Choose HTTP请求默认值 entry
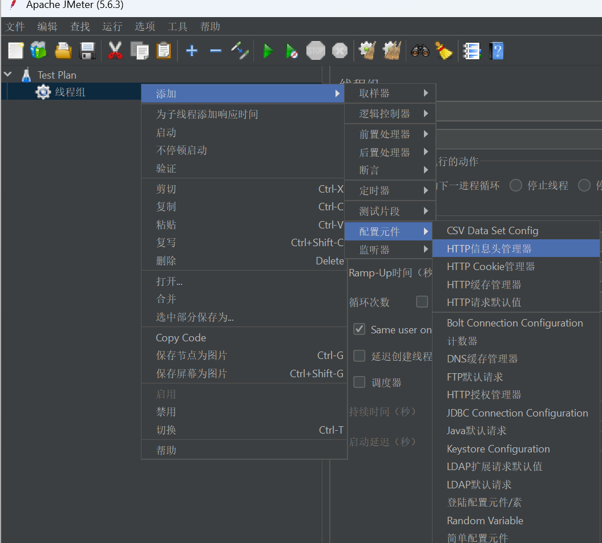Image resolution: width=602 pixels, height=543 pixels. (x=516, y=302)
